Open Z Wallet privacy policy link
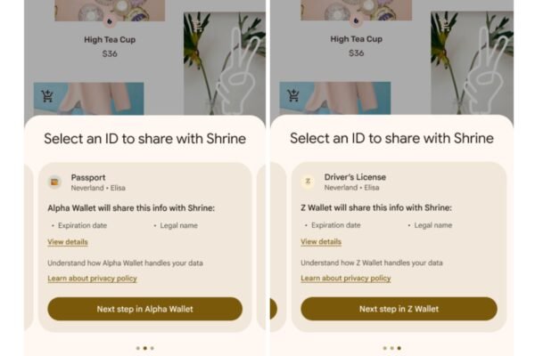Viewport: 535px width, 356px height. pos(346,278)
